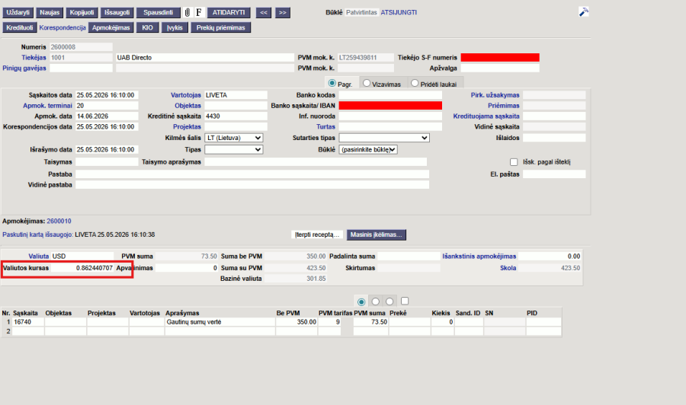Screen dimensions: 686x405
Task: Go to previous document with << button
Action: pos(264,13)
